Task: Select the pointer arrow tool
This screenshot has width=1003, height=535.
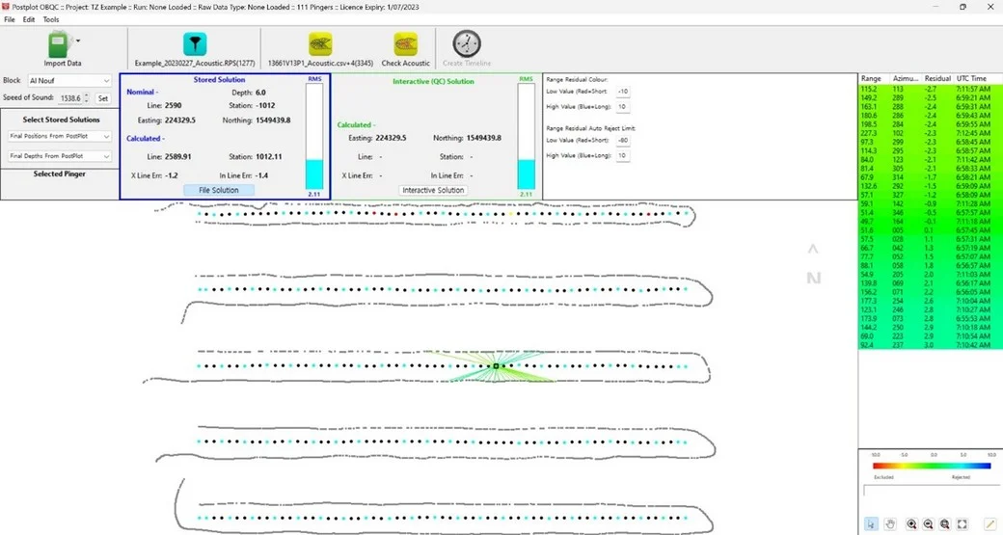Action: 871,523
